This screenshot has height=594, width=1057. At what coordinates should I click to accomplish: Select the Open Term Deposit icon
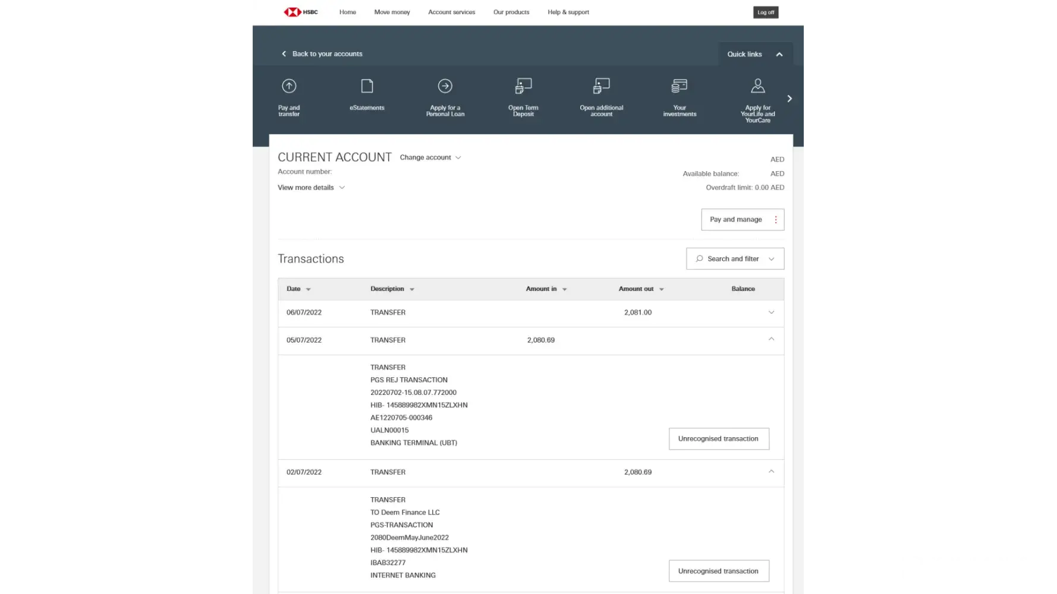pos(523,87)
